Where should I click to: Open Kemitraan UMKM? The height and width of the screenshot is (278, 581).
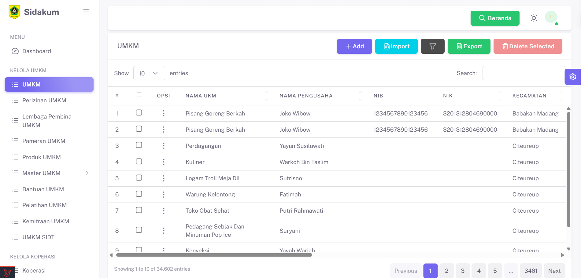49,221
